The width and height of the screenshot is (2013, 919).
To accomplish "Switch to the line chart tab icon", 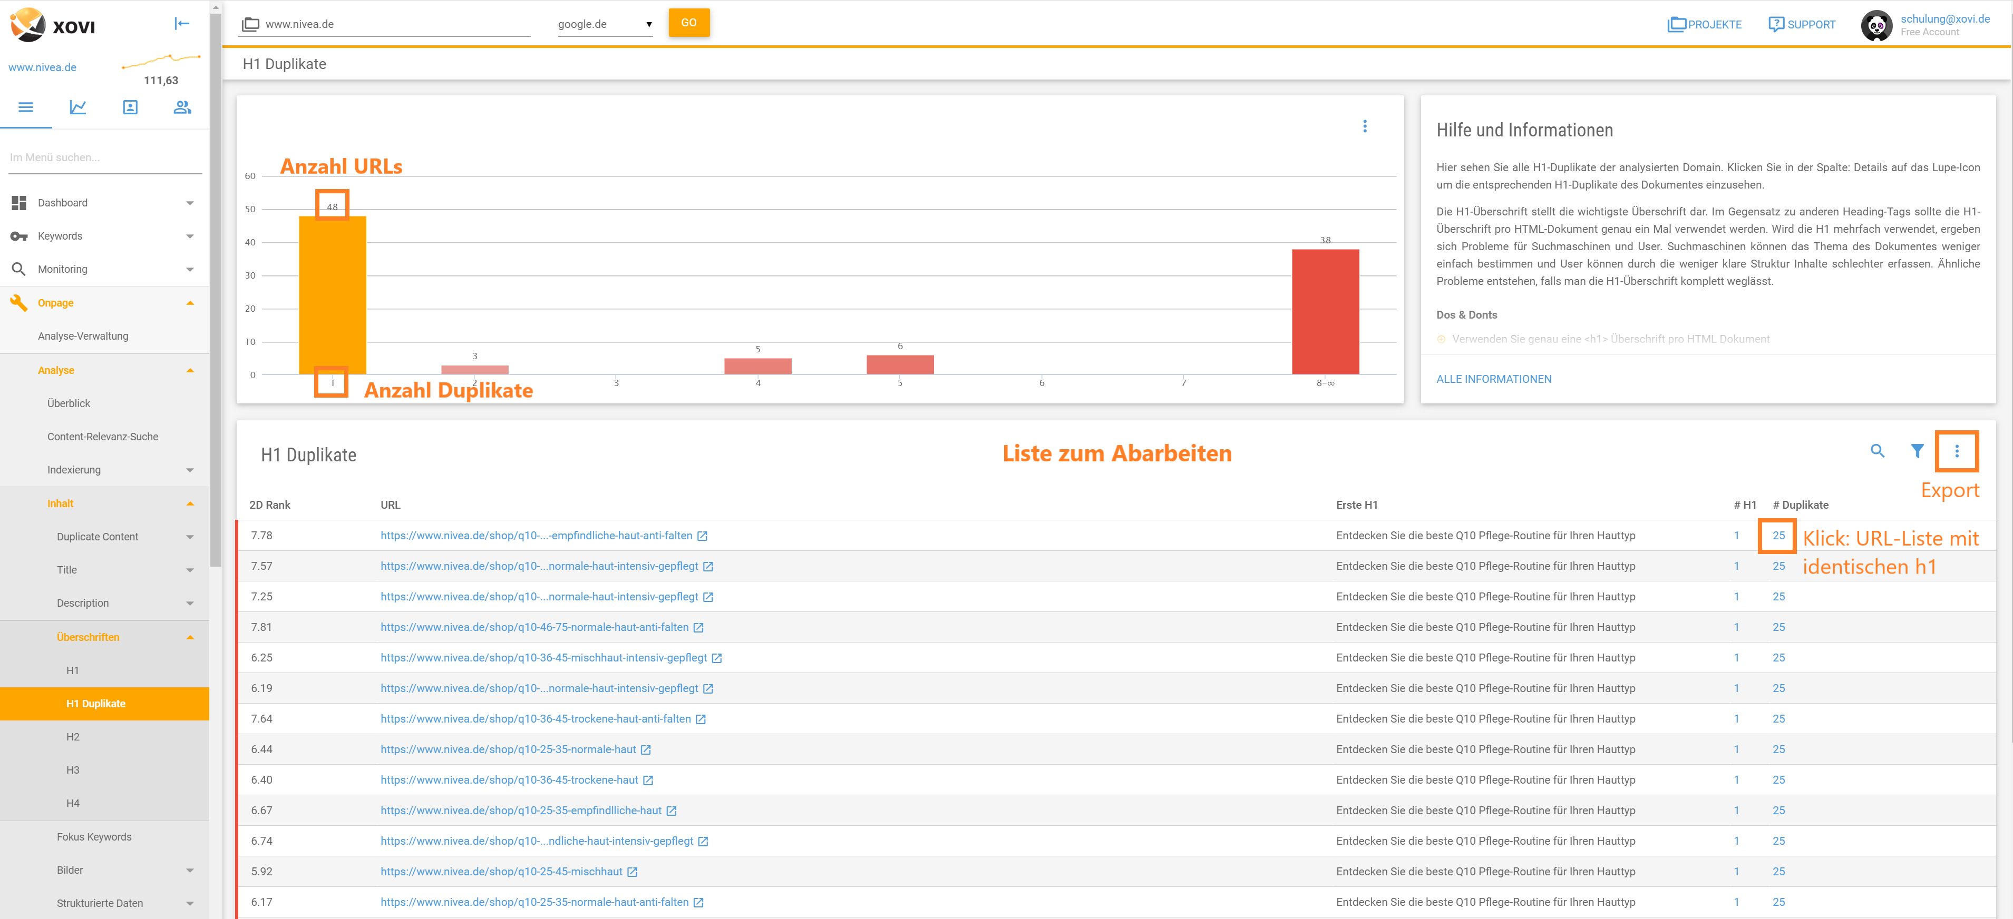I will (78, 108).
